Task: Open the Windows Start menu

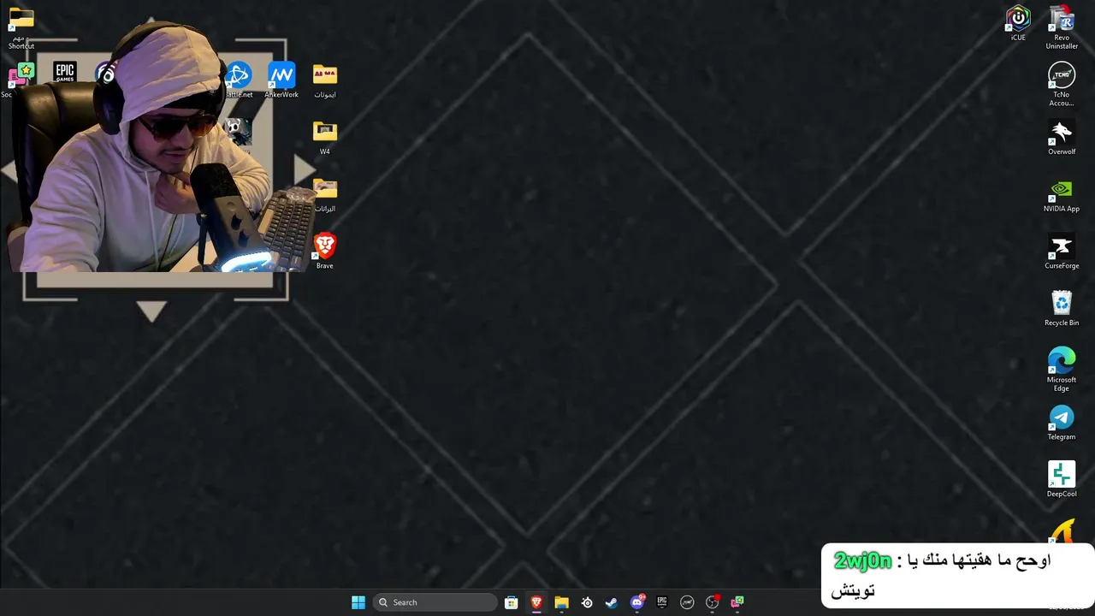Action: point(358,602)
